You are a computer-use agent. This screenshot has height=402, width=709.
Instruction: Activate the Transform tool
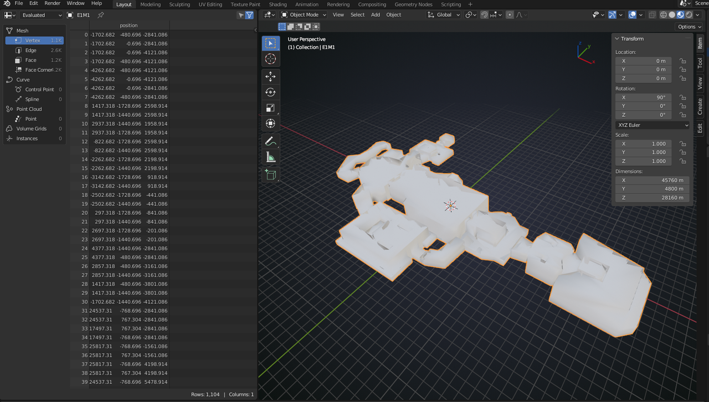pos(270,123)
